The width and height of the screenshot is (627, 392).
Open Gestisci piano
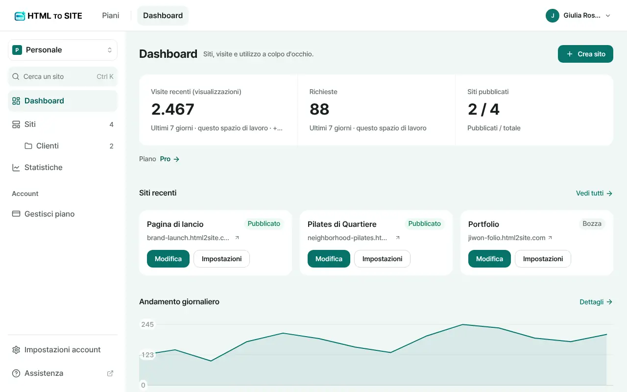point(63,214)
